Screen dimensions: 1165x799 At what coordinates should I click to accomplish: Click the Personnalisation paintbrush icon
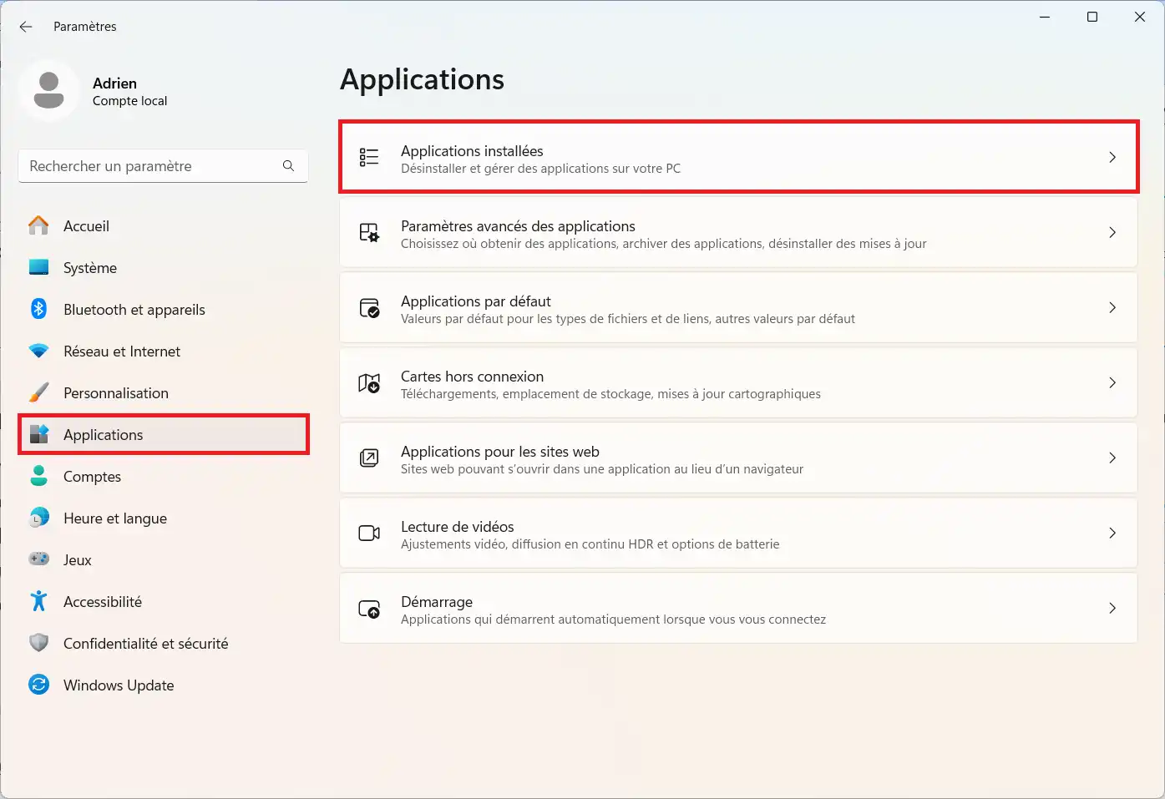point(38,392)
